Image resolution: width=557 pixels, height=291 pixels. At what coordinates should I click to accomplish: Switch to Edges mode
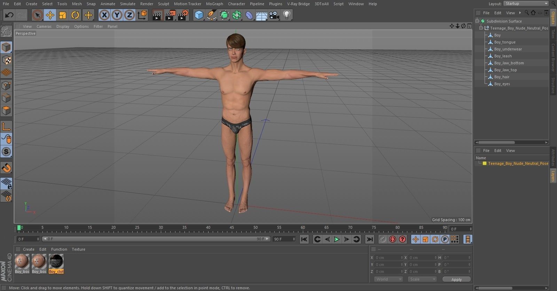coord(6,98)
